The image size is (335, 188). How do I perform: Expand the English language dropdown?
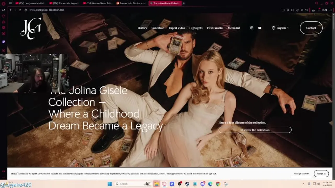(x=281, y=28)
